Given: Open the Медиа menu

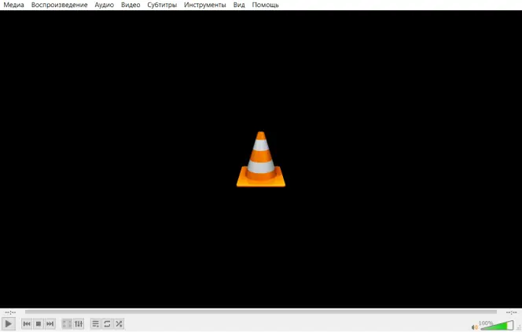Looking at the screenshot, I should click(13, 5).
